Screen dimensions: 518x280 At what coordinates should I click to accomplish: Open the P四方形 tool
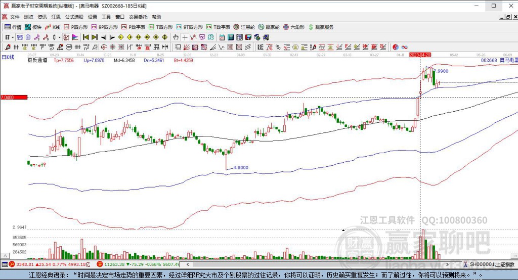(76, 27)
